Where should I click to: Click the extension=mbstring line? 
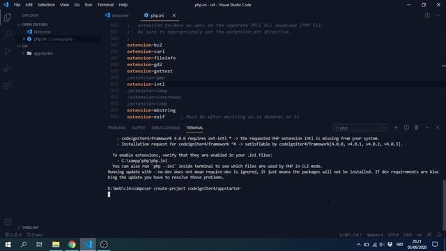pos(151,110)
